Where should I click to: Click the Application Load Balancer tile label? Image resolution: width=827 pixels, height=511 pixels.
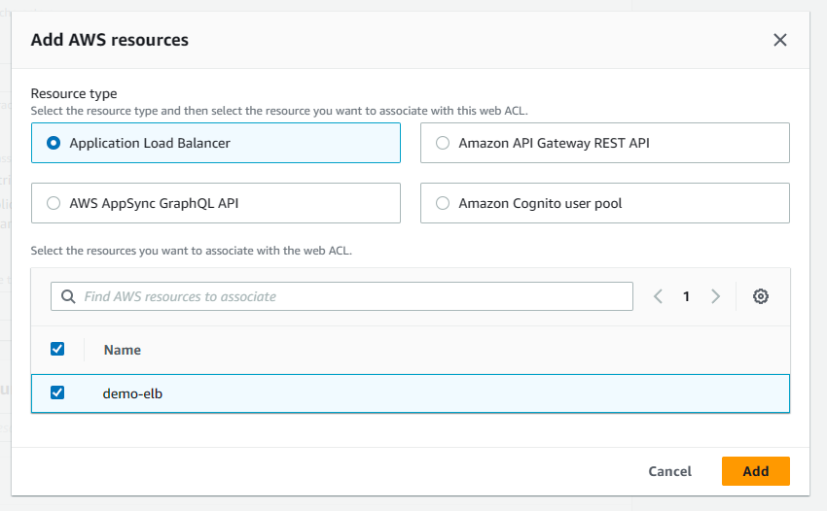pyautogui.click(x=150, y=143)
